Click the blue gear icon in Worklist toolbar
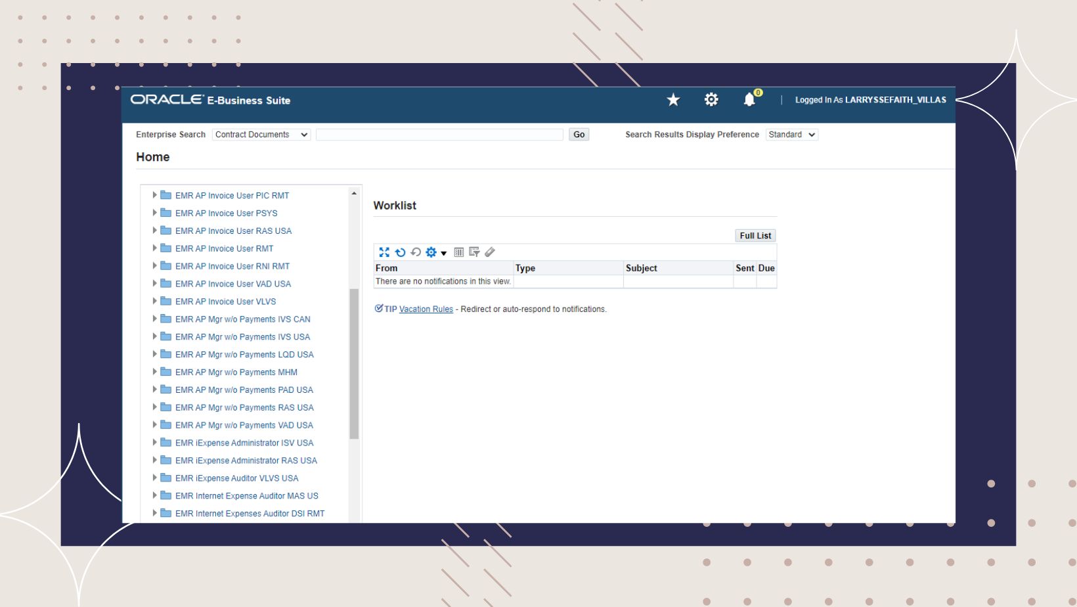 431,252
